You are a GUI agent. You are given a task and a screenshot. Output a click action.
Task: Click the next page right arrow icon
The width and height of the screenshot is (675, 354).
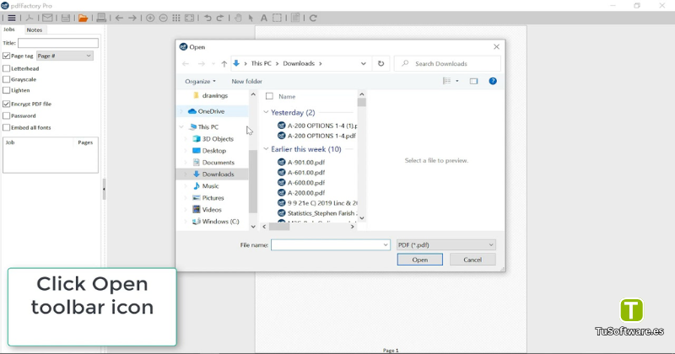click(132, 18)
